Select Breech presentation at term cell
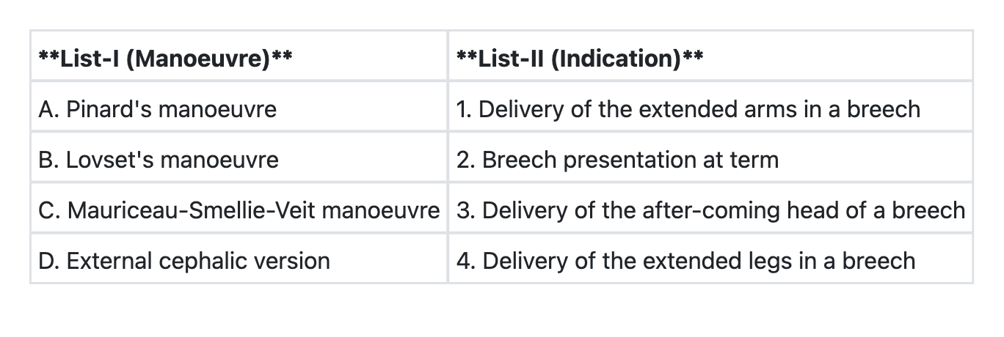This screenshot has height=337, width=1004. pyautogui.click(x=617, y=160)
